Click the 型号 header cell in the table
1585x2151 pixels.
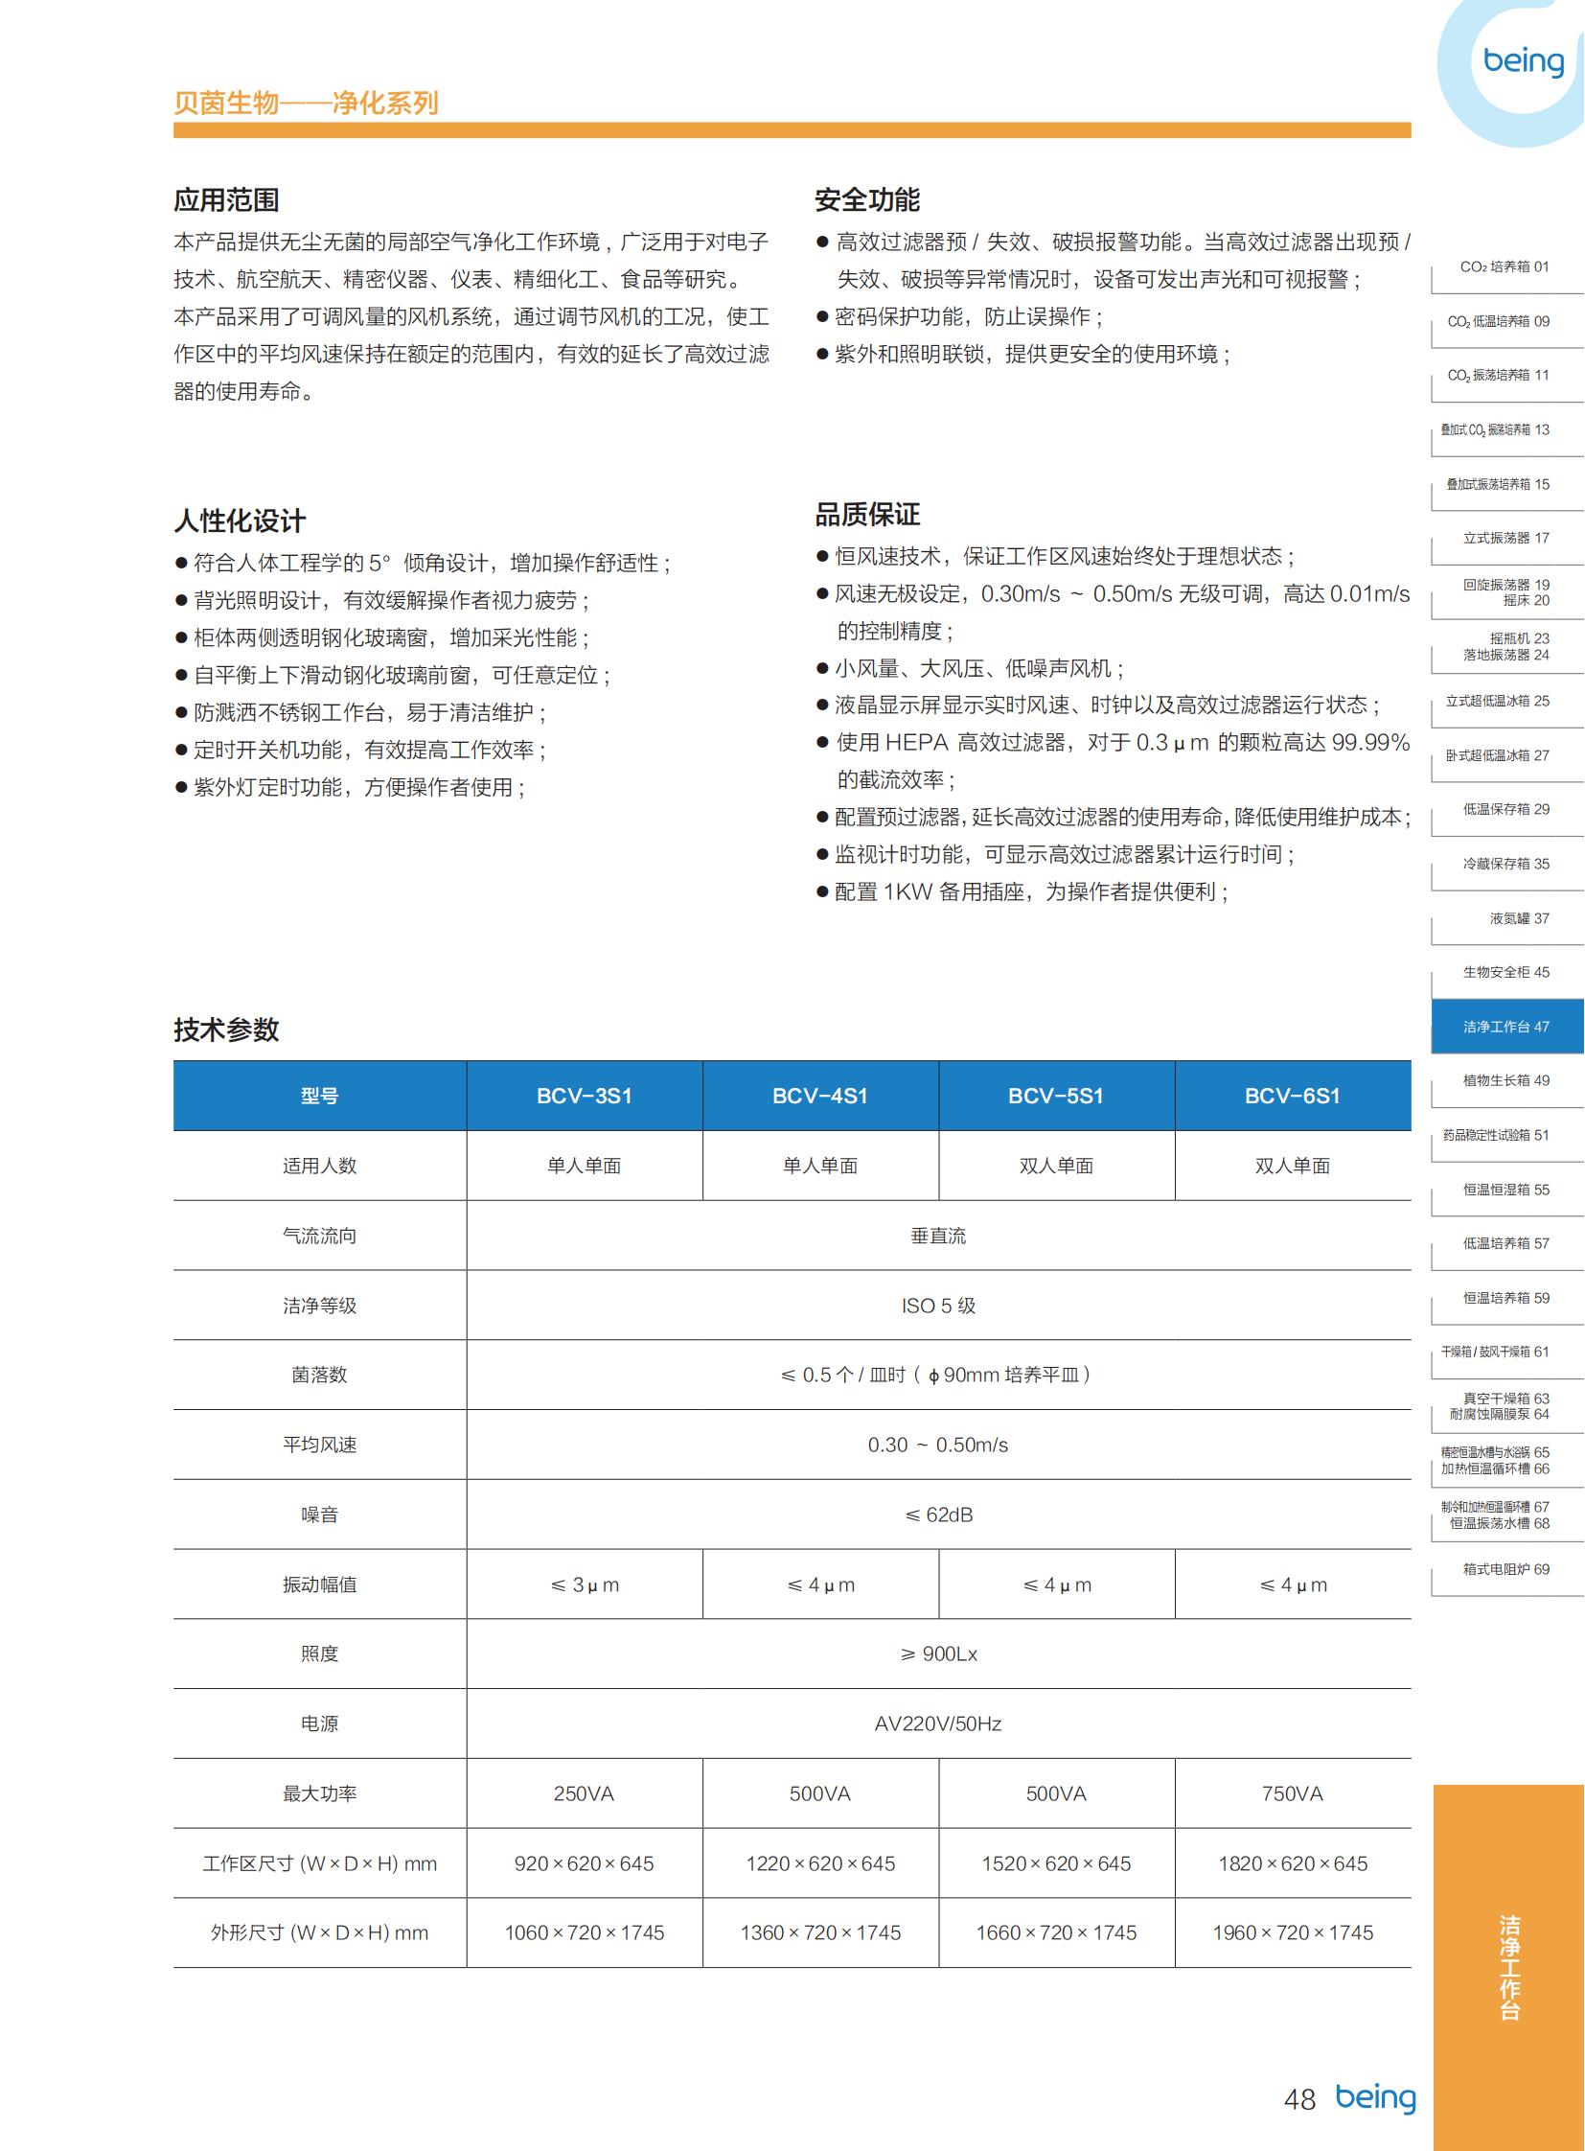click(319, 1097)
